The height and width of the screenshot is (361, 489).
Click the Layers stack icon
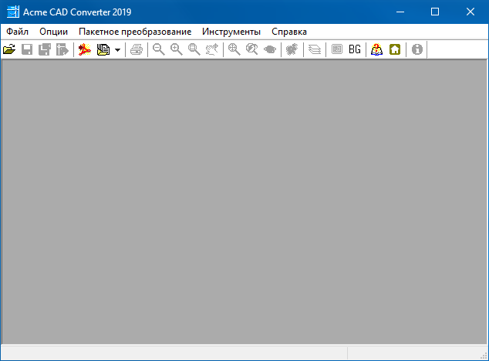click(315, 49)
